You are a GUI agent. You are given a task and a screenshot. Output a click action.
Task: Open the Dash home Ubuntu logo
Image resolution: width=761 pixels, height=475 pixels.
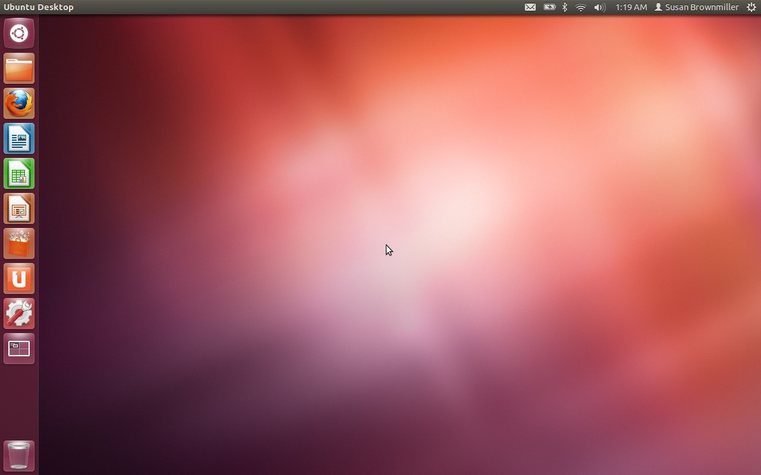point(19,33)
